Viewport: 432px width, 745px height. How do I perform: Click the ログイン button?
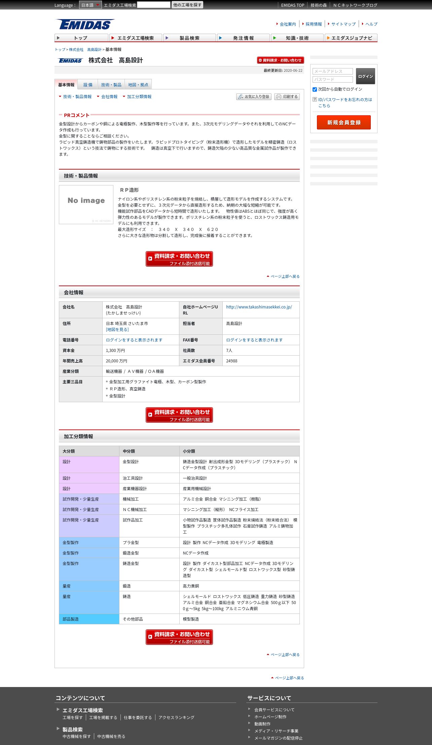coord(365,76)
